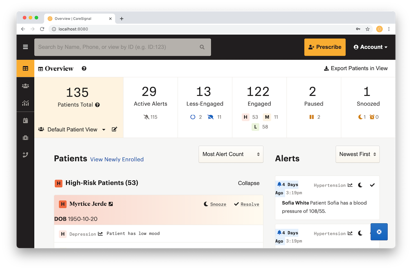Open the patients group sidebar icon
Image resolution: width=412 pixels, height=270 pixels.
(x=25, y=86)
